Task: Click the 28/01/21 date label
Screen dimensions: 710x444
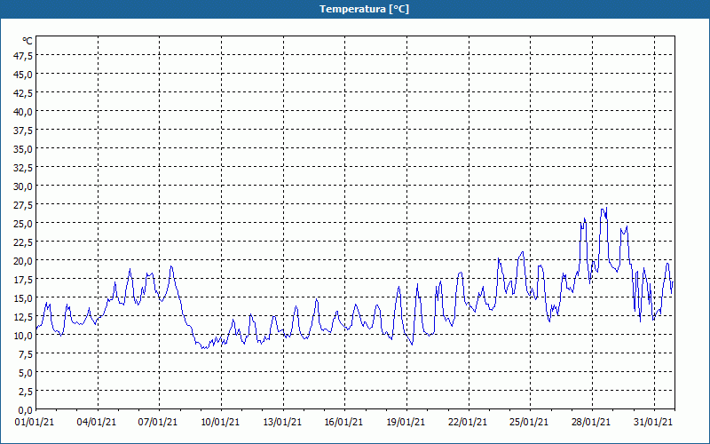Action: pyautogui.click(x=591, y=422)
